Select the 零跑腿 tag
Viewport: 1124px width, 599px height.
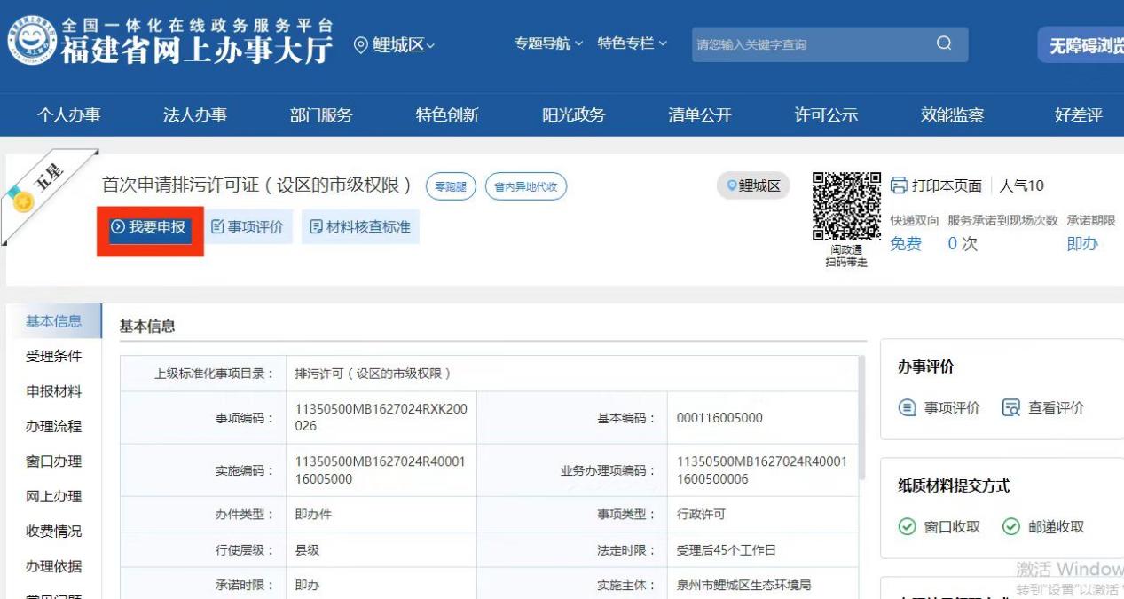451,186
